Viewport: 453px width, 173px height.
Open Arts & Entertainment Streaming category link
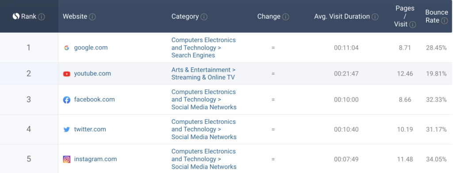tap(203, 73)
